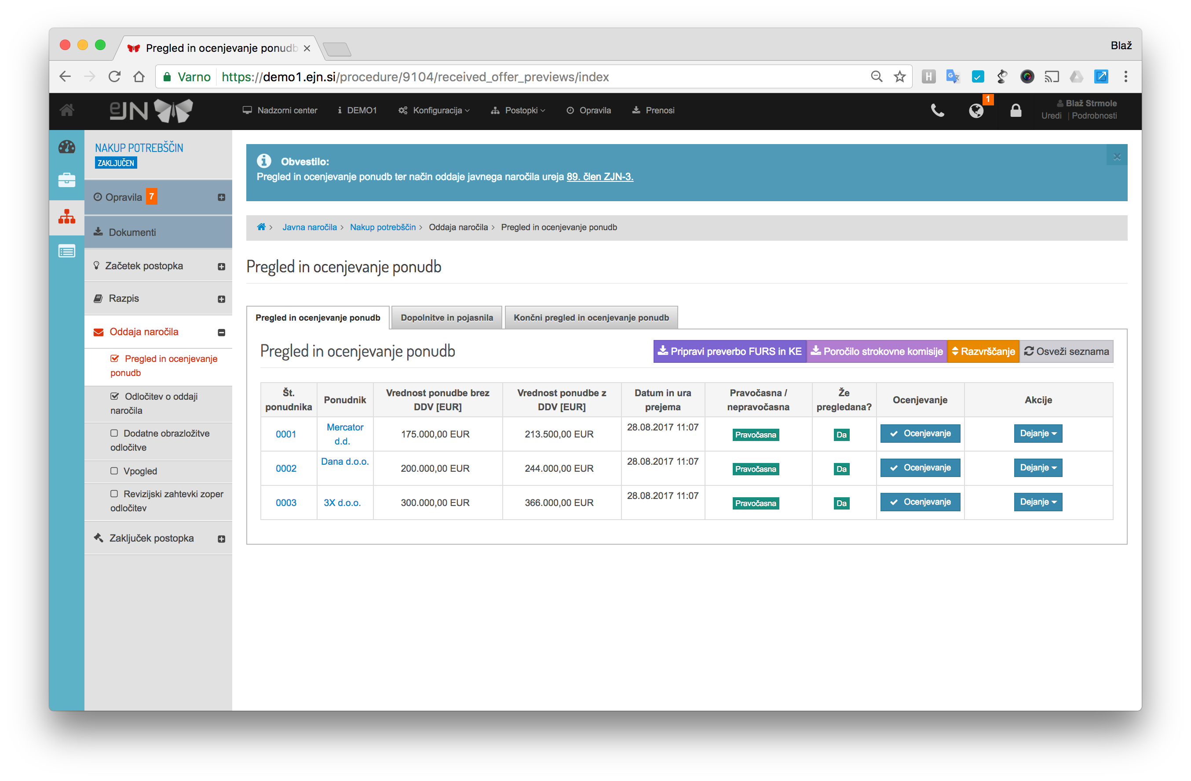Click the lock icon in the header

(1016, 110)
